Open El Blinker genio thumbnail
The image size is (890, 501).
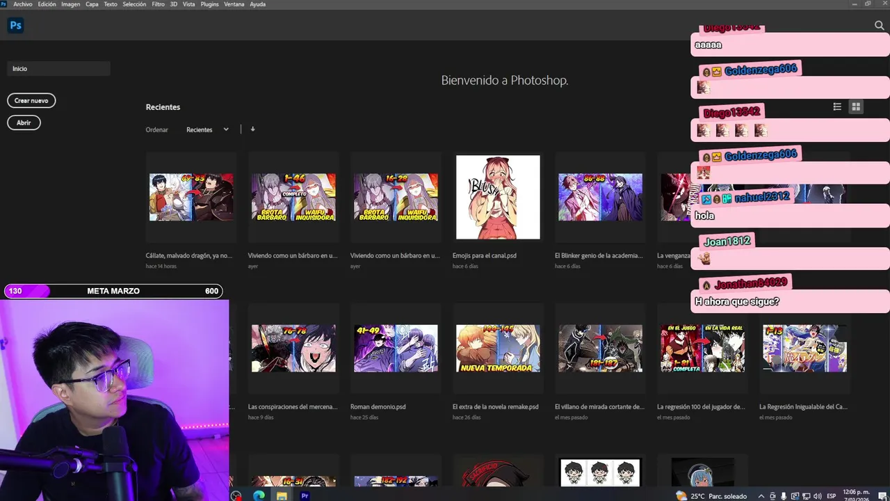tap(600, 198)
